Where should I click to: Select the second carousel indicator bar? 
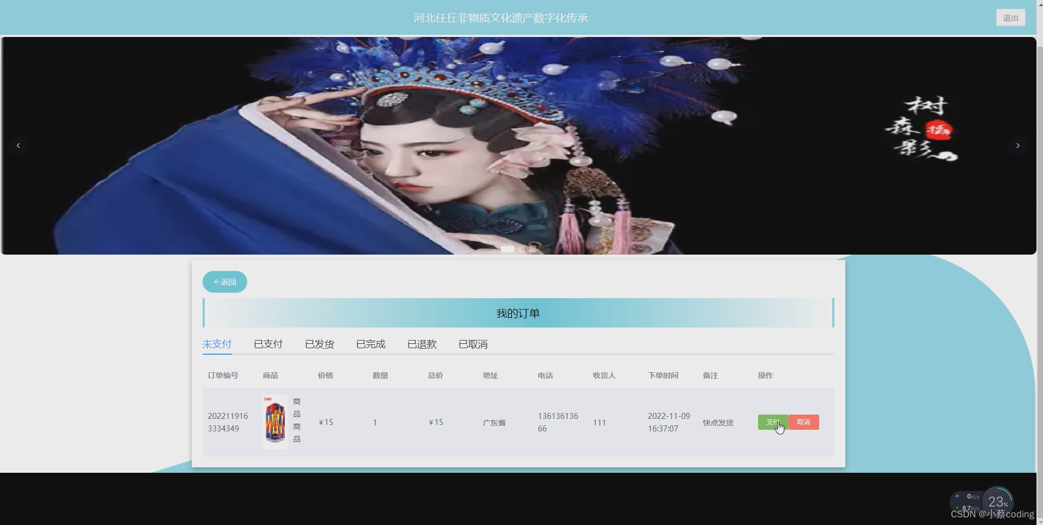click(521, 249)
